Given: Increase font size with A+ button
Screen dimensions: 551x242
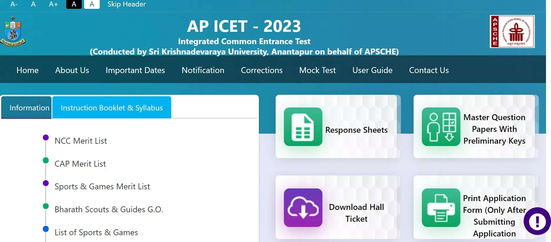Looking at the screenshot, I should pyautogui.click(x=54, y=4).
